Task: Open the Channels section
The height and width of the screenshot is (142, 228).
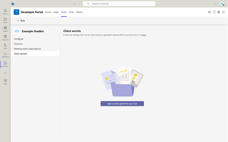Action: tap(35, 44)
